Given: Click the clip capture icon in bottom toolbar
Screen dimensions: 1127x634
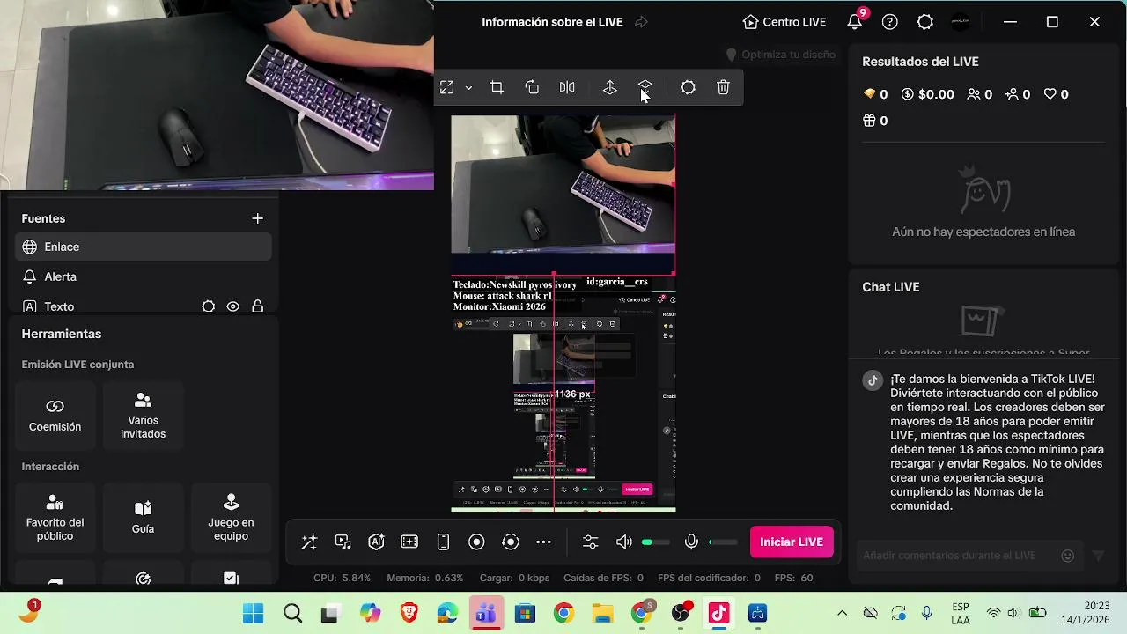Looking at the screenshot, I should coord(409,542).
